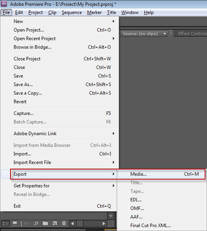
Task: Open the Find magnifier in Project panel
Action: point(36,224)
